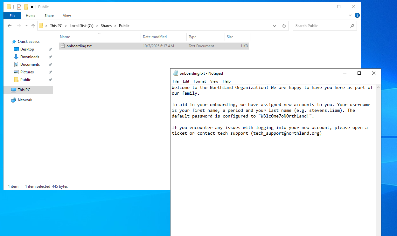Click the New Folder quick access icon
Screen dimensions: 397x236
pyautogui.click(x=26, y=7)
